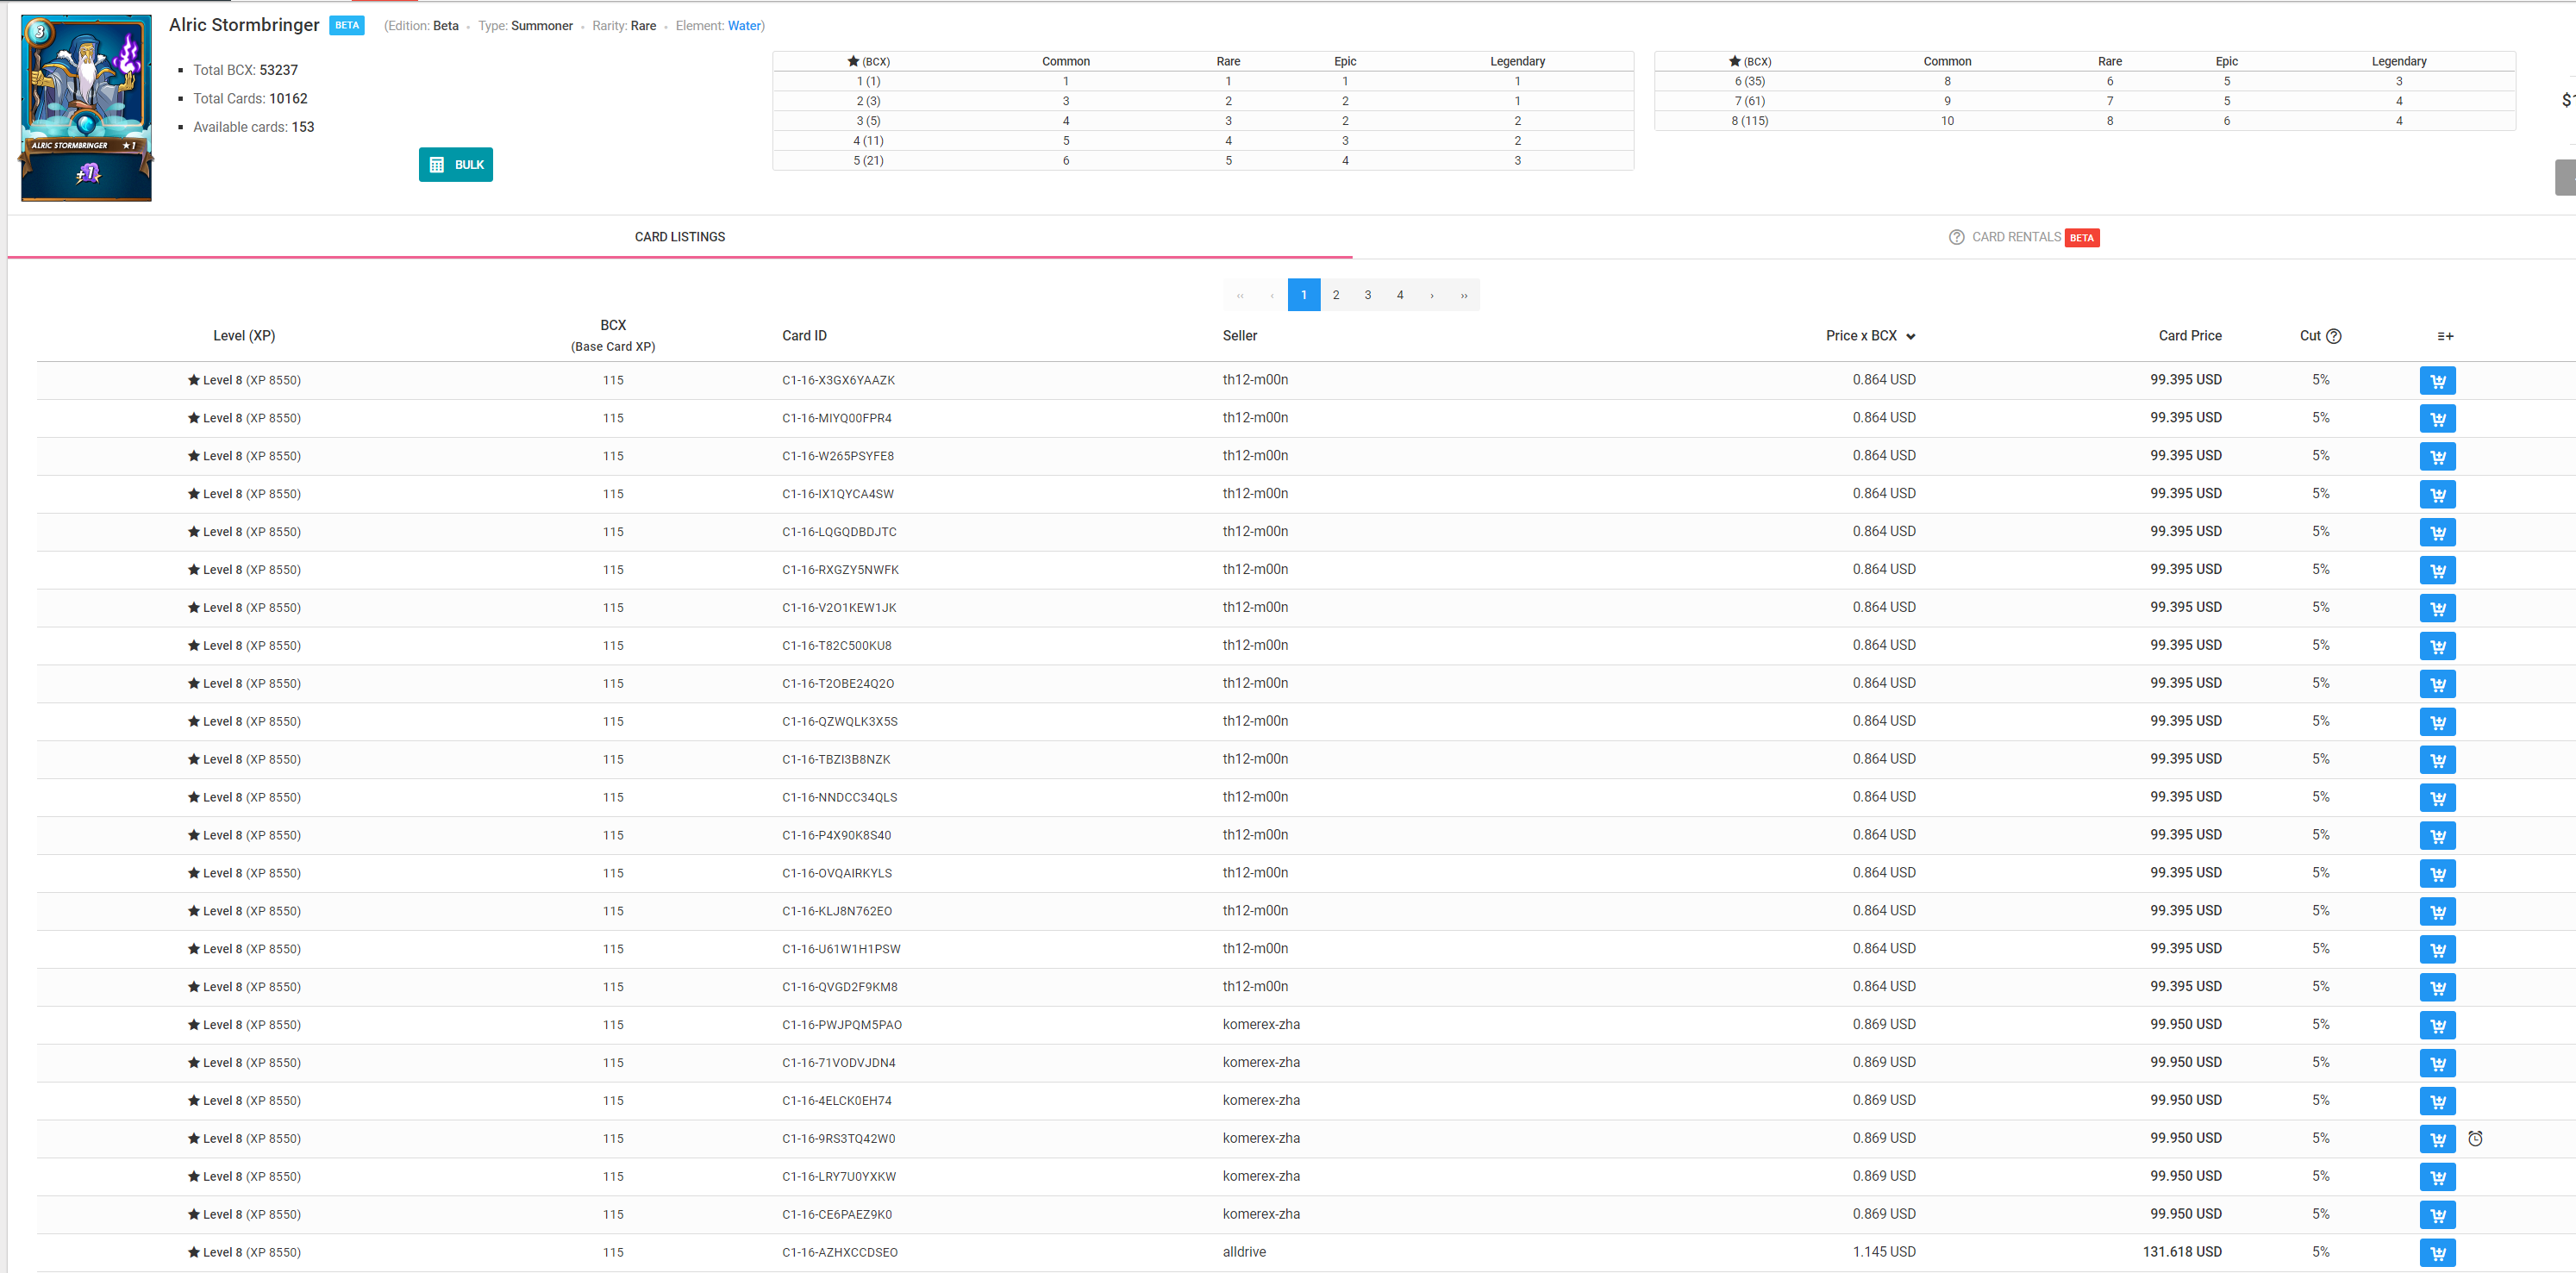2576x1273 pixels.
Task: Open page 3 of listings
Action: click(x=1368, y=295)
